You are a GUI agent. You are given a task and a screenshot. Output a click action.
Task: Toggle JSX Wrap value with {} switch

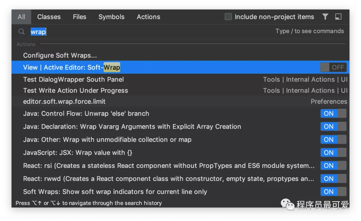tap(333, 153)
